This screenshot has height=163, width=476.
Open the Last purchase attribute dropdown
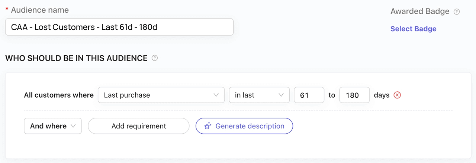tap(161, 95)
